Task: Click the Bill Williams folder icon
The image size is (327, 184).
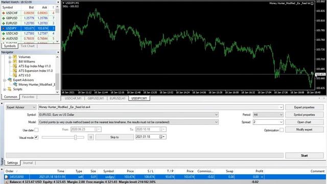Action: (15, 61)
